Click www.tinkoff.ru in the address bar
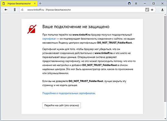The height and width of the screenshot is (121, 167). pos(36,10)
